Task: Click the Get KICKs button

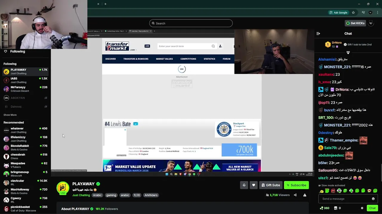Action: 355,23
